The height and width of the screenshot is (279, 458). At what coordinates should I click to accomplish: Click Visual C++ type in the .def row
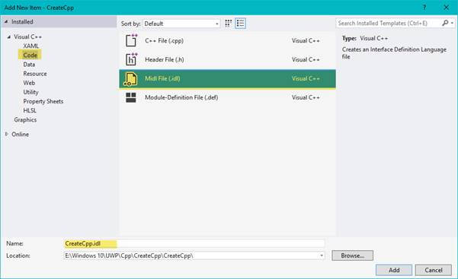coord(306,97)
